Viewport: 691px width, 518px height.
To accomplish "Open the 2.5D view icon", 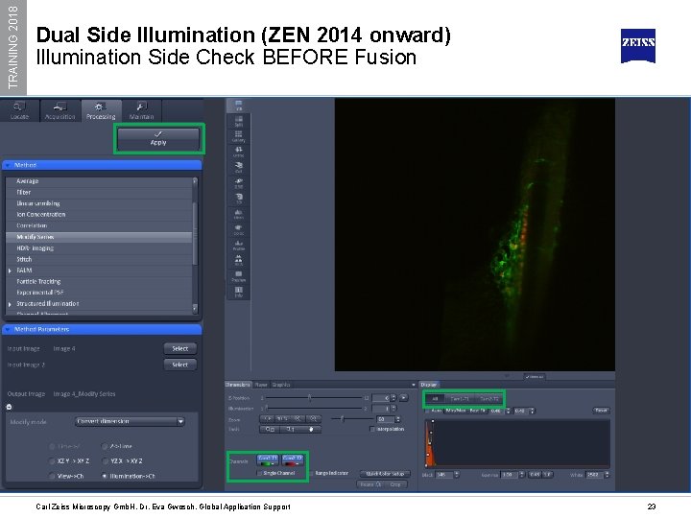I will point(238,183).
